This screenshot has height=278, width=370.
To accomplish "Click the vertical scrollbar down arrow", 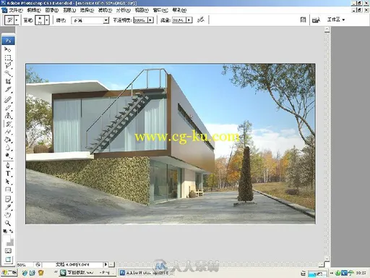I will [x=327, y=258].
